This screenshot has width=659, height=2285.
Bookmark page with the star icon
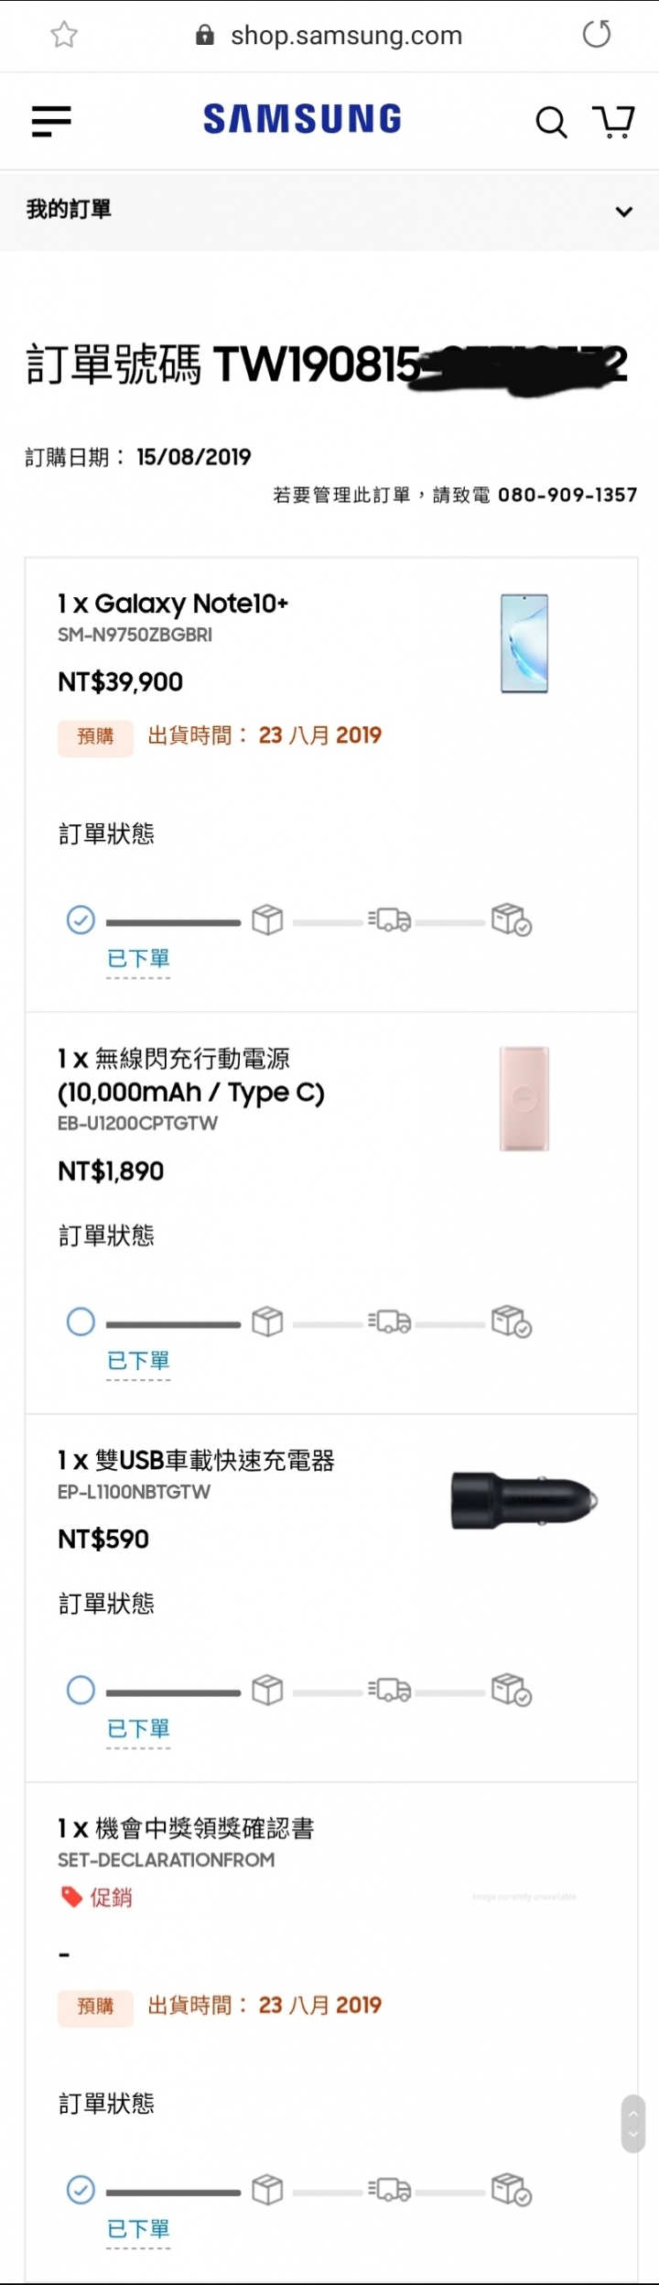pyautogui.click(x=64, y=35)
